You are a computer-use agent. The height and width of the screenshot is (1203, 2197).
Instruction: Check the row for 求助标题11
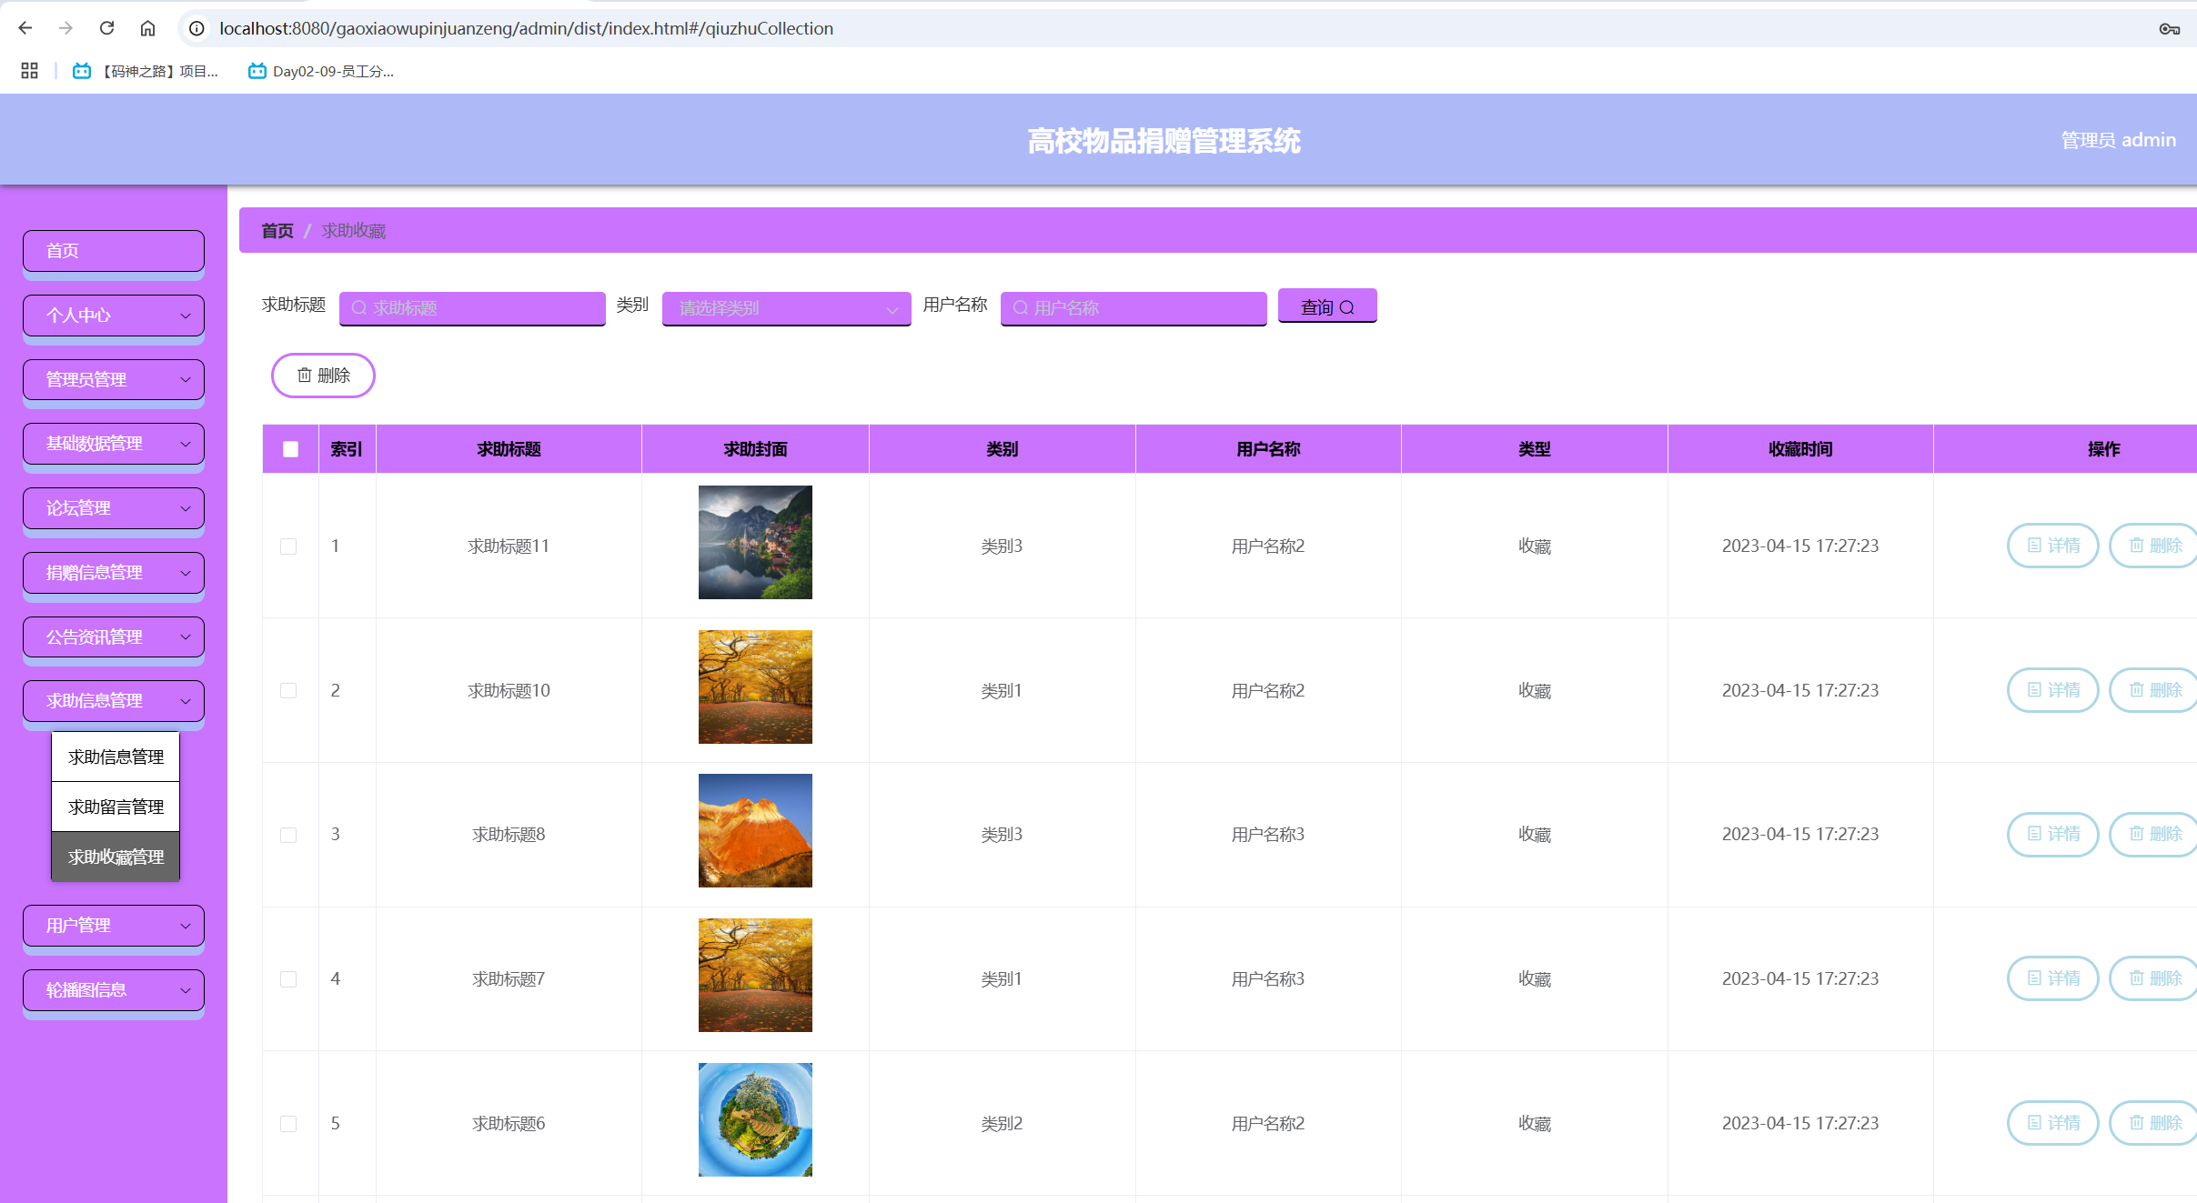[288, 546]
